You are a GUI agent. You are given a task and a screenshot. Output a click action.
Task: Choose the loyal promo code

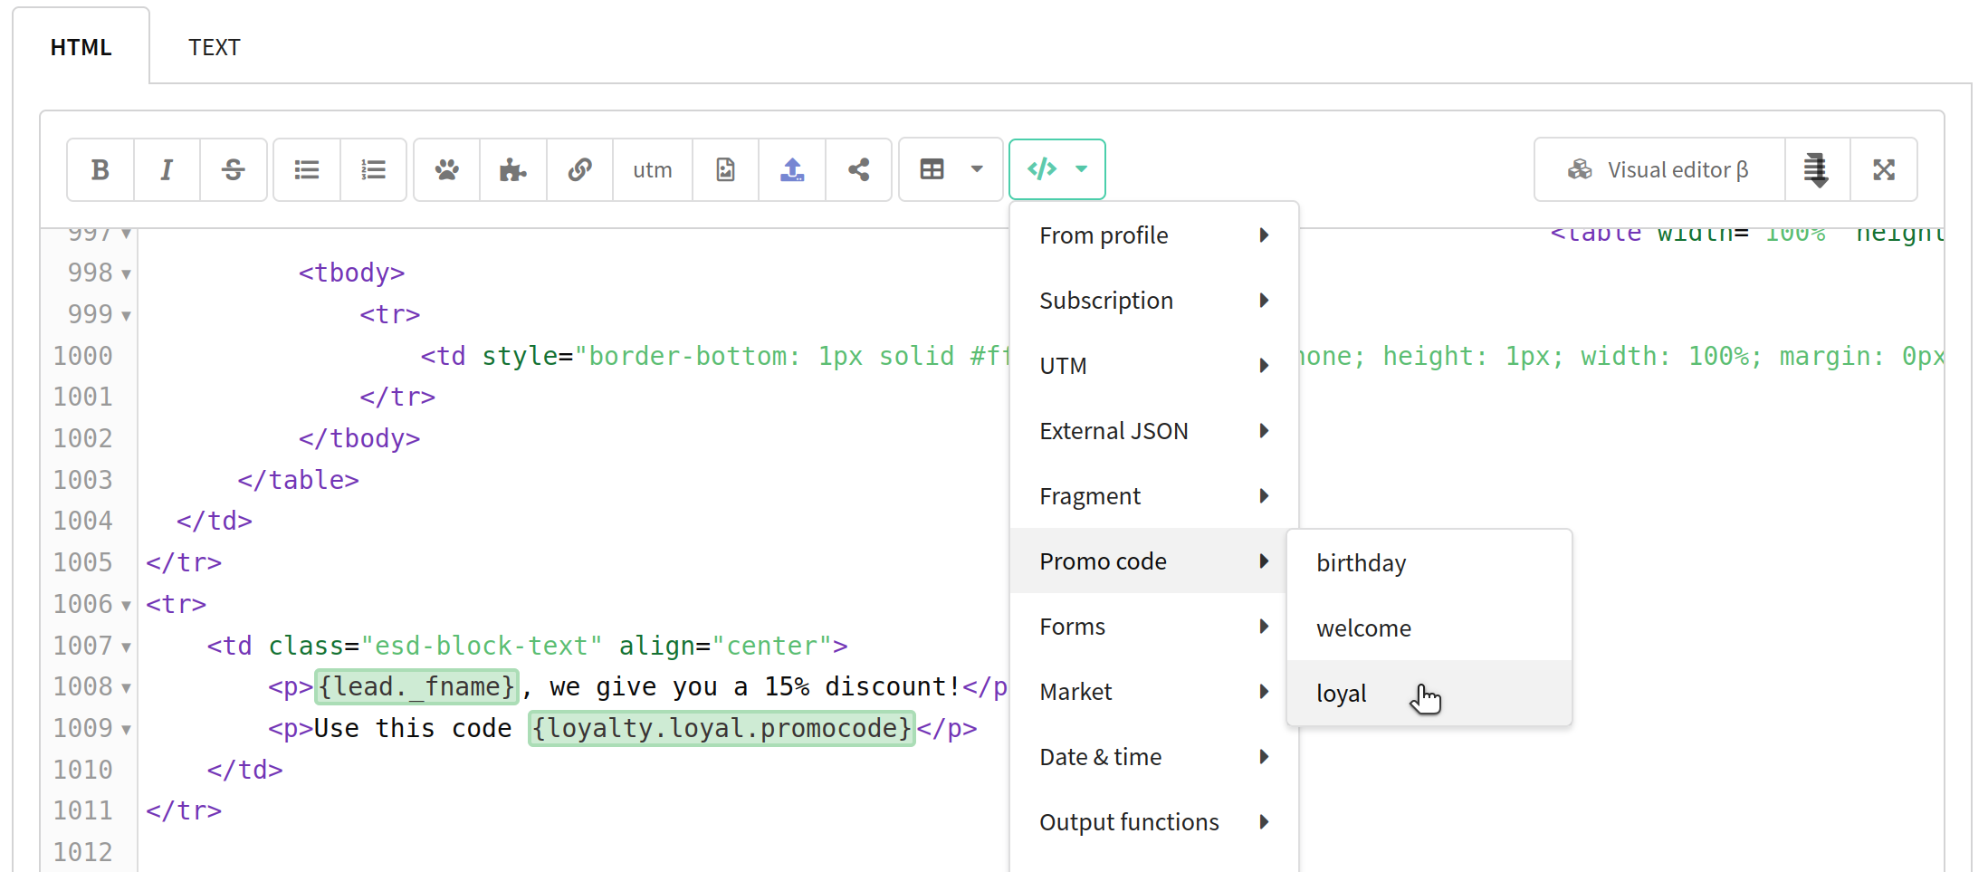click(1429, 694)
